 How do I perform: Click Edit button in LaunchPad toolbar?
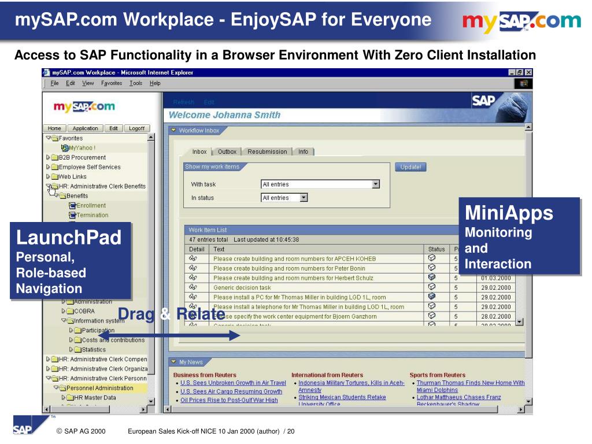[114, 128]
